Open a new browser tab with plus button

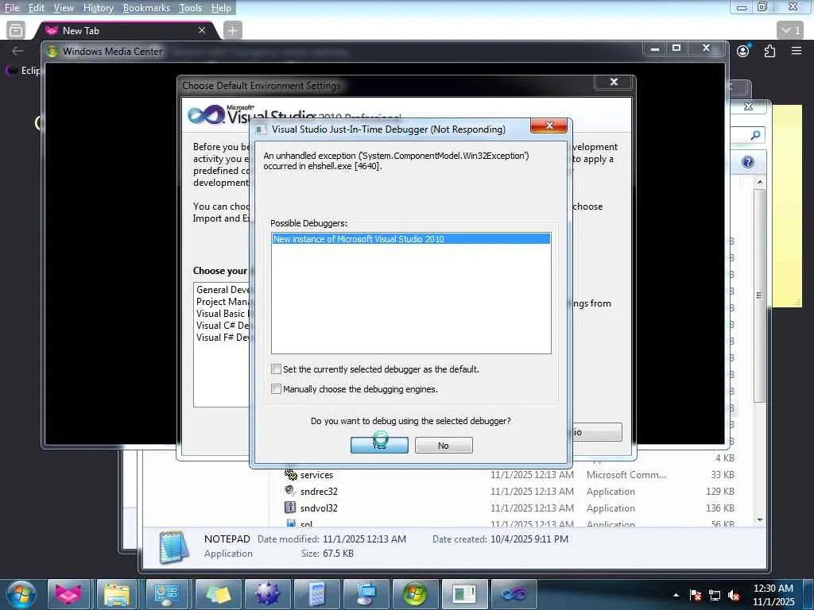[233, 31]
